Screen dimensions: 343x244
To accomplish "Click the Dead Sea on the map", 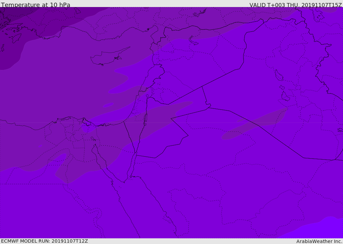I will pos(145,119).
